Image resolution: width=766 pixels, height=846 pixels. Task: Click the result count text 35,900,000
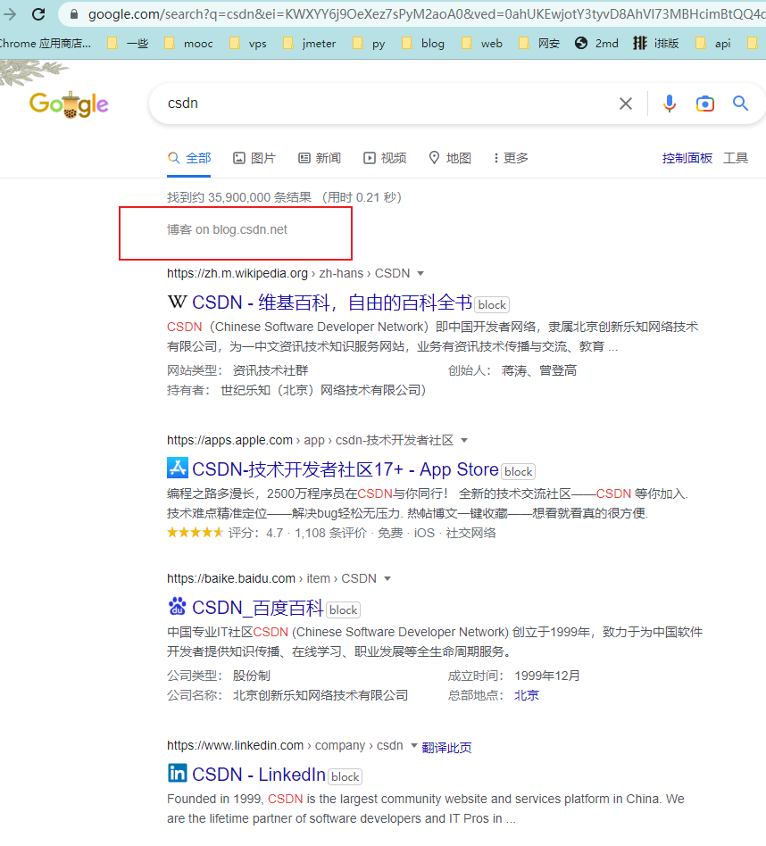point(239,197)
